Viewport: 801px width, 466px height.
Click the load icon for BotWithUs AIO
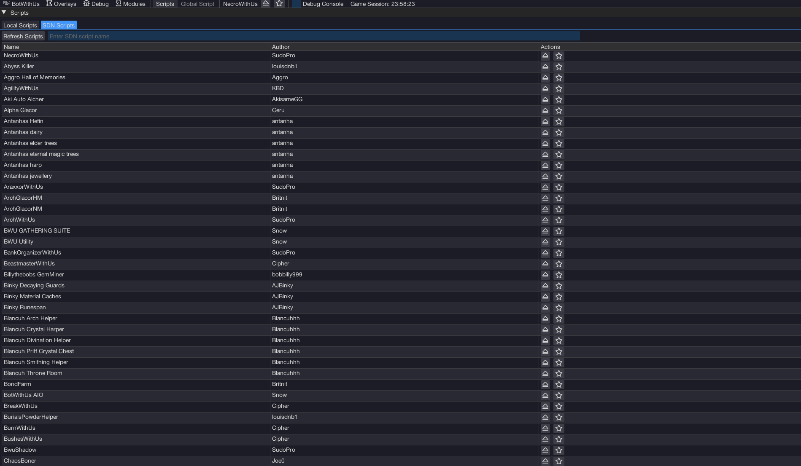point(545,395)
